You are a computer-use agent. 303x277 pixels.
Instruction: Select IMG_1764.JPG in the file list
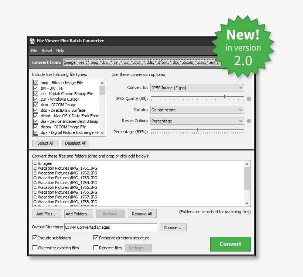65,183
